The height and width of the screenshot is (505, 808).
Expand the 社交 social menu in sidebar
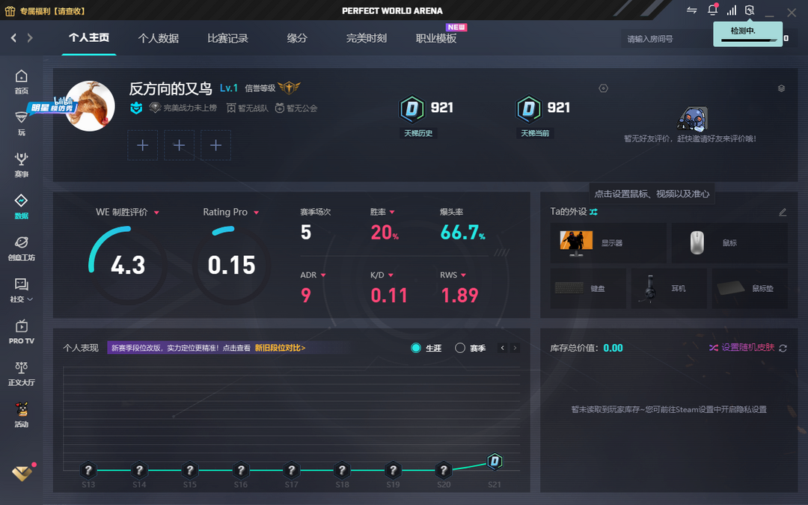(x=21, y=290)
